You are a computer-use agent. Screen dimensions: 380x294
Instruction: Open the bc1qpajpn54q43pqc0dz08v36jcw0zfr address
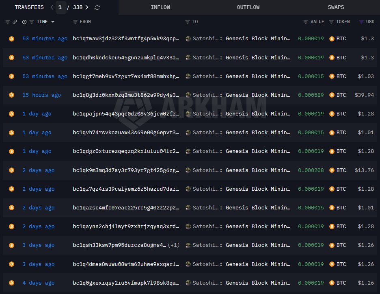tap(126, 113)
